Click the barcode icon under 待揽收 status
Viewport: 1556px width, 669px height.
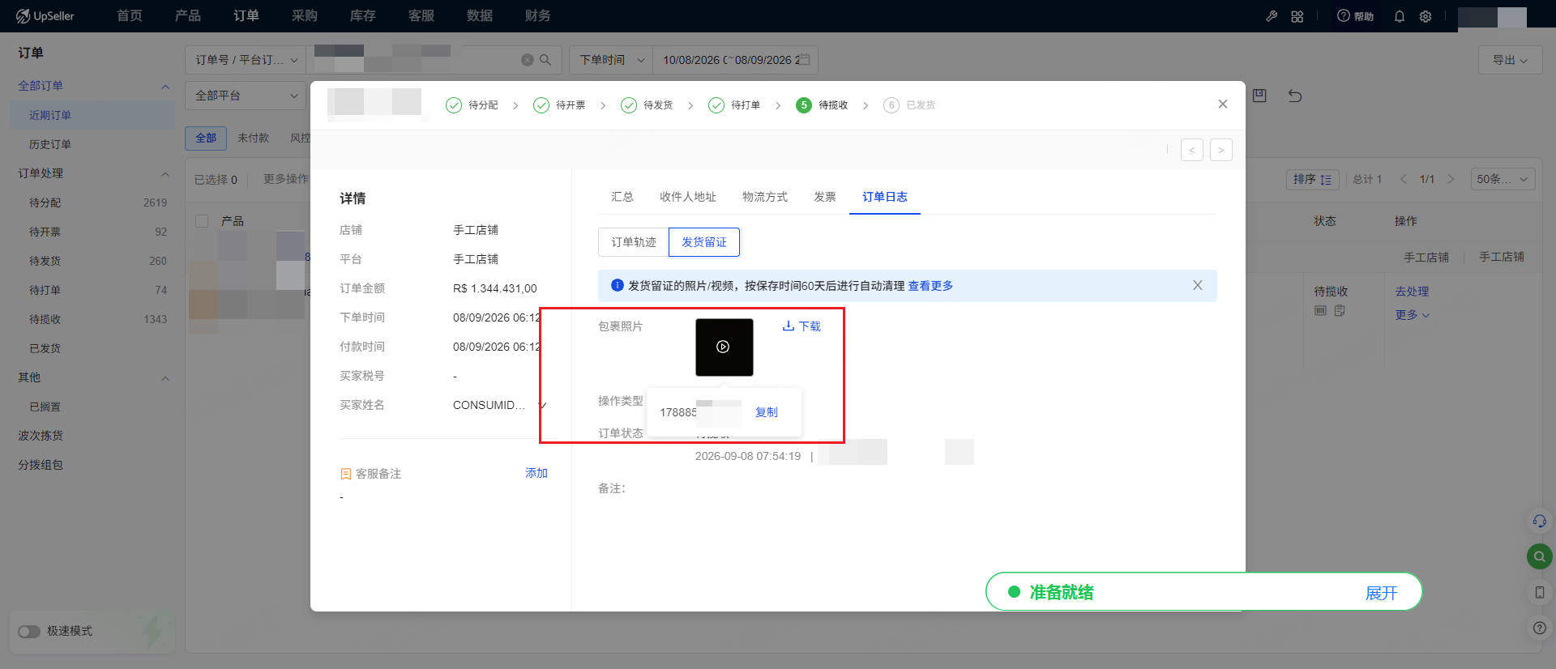coord(1320,311)
